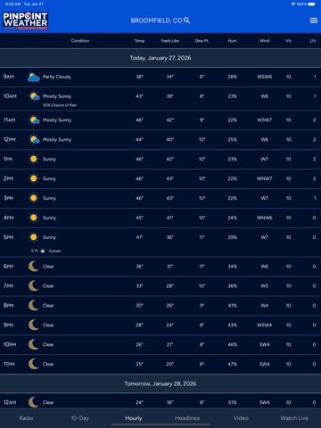Tap the 5PM sunny icon

click(x=34, y=237)
